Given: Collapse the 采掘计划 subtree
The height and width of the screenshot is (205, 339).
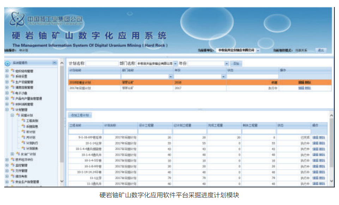Looking at the screenshot, I should [12, 115].
